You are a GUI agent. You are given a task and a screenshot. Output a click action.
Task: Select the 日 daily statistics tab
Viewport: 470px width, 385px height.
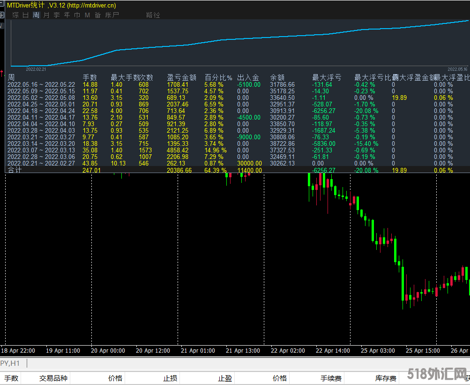coord(26,15)
